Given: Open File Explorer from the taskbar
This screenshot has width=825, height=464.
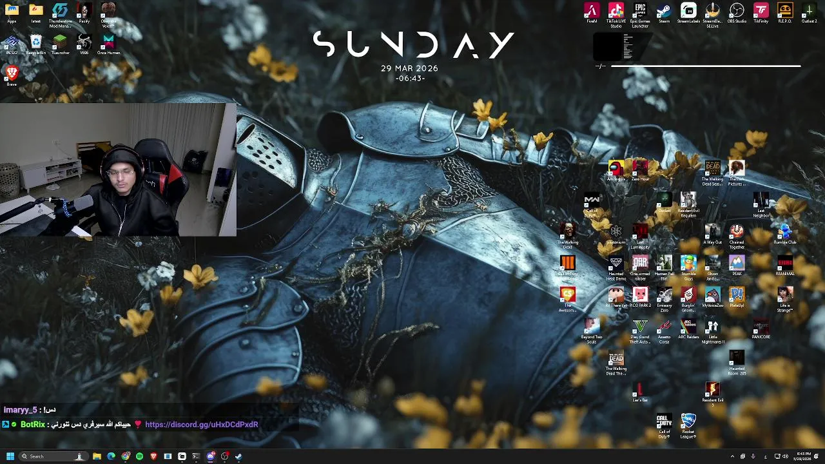Looking at the screenshot, I should [97, 456].
